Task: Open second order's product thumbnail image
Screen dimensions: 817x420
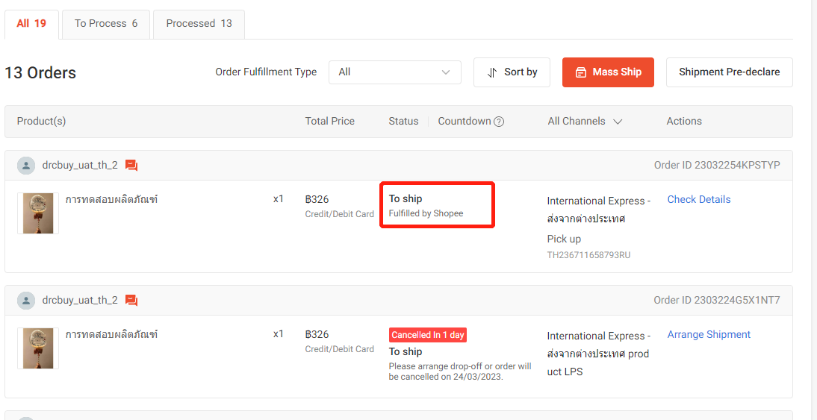Action: 38,348
